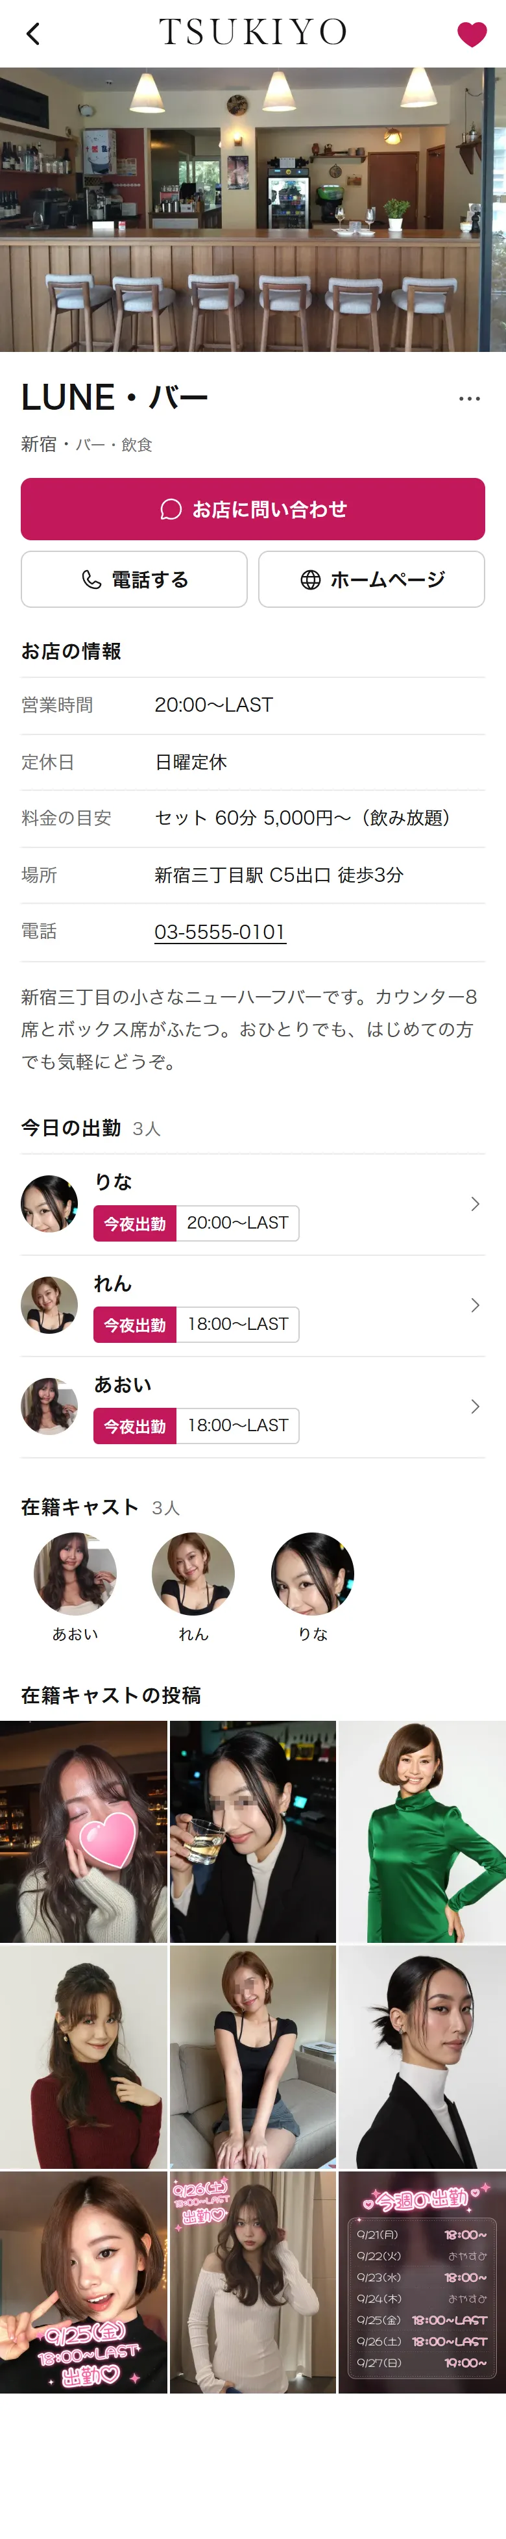Toggle the pink heart favorite icon
Screen dimensions: 506x2539
(472, 34)
